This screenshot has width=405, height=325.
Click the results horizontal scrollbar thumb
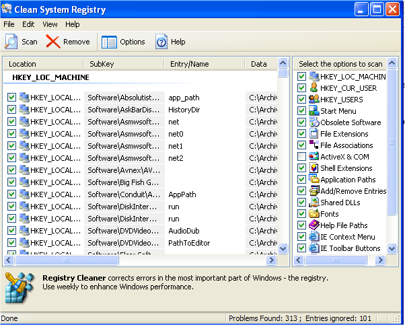pyautogui.click(x=67, y=260)
